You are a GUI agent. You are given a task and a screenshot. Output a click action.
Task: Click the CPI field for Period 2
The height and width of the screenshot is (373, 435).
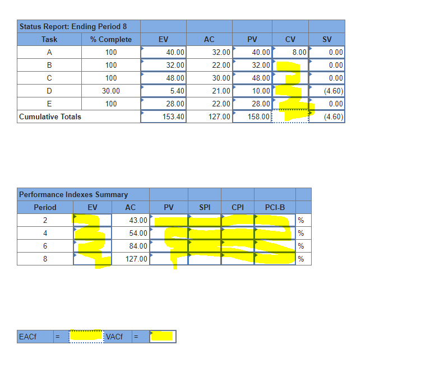coord(238,220)
